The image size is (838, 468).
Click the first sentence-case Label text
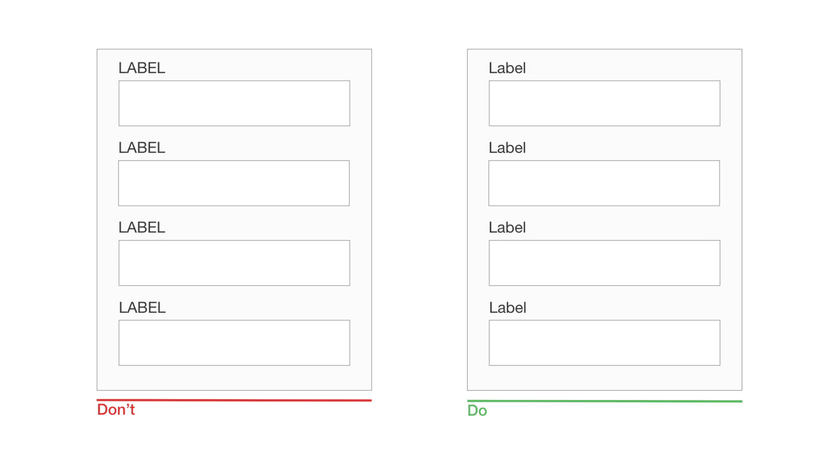(507, 68)
